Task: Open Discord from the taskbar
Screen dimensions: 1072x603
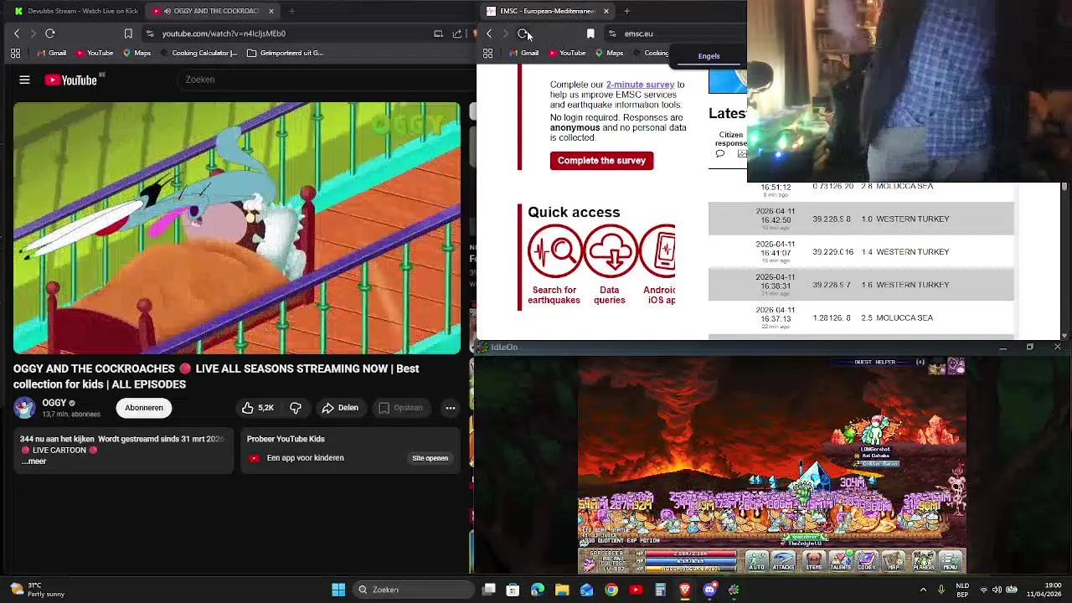Action: point(709,590)
